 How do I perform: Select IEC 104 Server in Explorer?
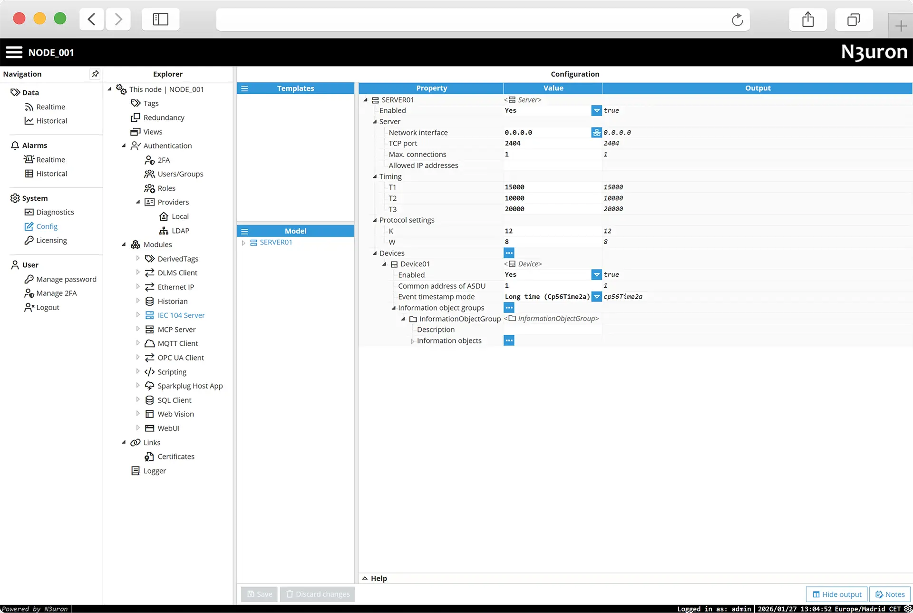(x=181, y=315)
